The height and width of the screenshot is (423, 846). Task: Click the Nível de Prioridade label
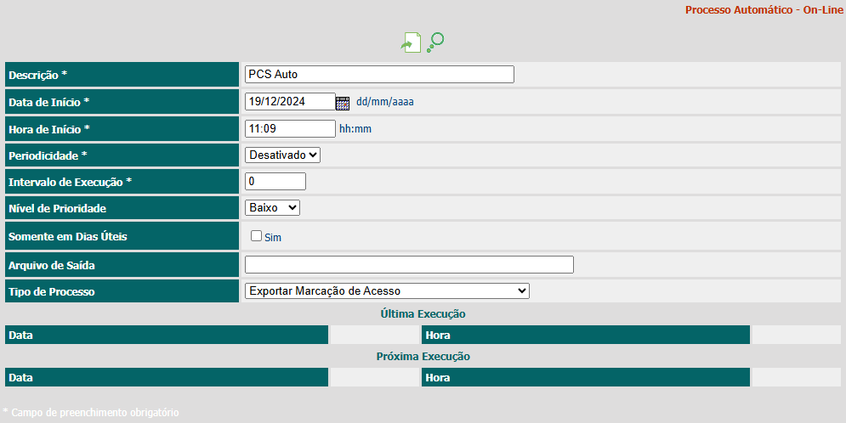point(57,209)
